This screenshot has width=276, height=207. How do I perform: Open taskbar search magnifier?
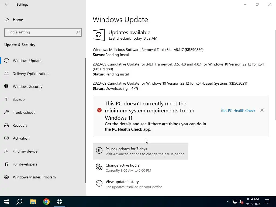[19, 202]
